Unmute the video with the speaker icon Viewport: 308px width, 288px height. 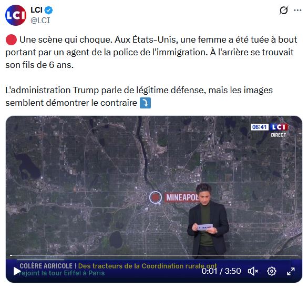click(253, 271)
